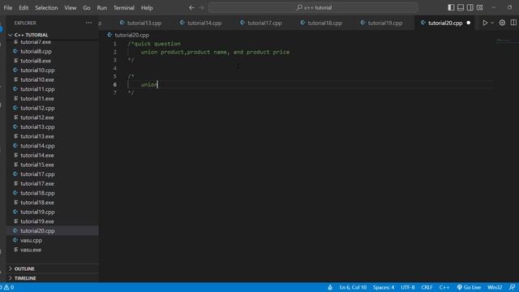The width and height of the screenshot is (519, 292).
Task: Open the Customize Layout icon
Action: pos(479,7)
